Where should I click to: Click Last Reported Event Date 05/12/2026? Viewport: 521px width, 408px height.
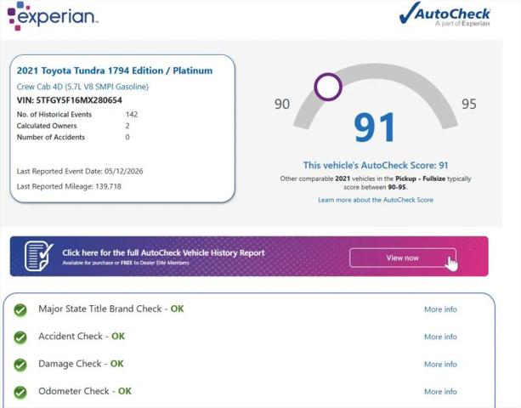pyautogui.click(x=80, y=172)
